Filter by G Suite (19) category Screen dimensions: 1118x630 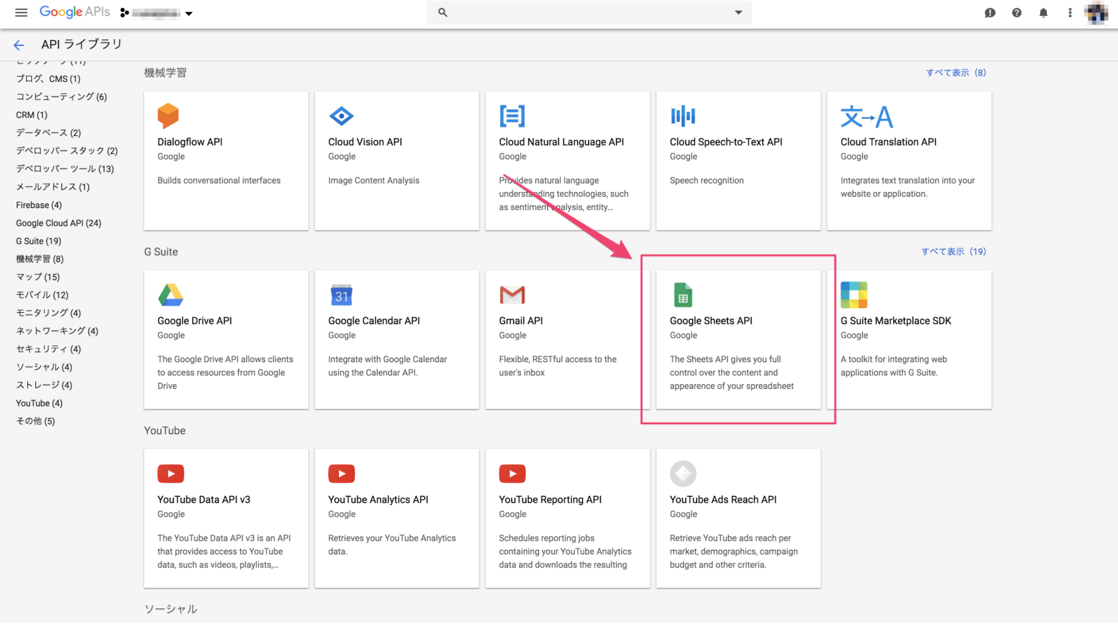point(39,242)
